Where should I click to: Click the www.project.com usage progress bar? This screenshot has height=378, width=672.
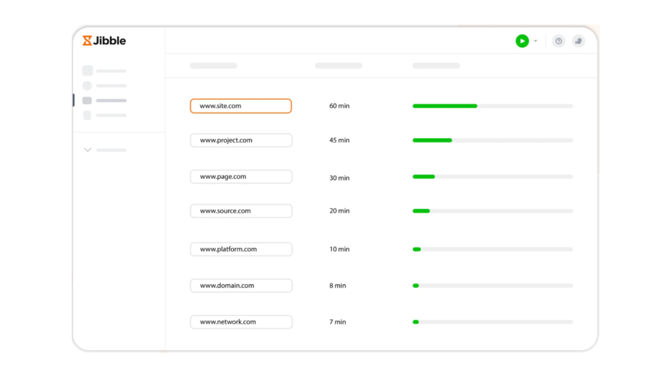493,140
